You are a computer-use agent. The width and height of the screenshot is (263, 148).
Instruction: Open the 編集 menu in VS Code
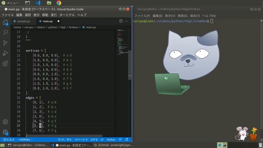coord(19,15)
